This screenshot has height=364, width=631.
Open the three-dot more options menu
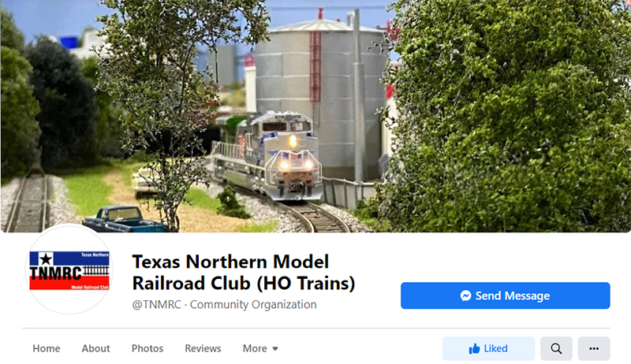pos(594,348)
